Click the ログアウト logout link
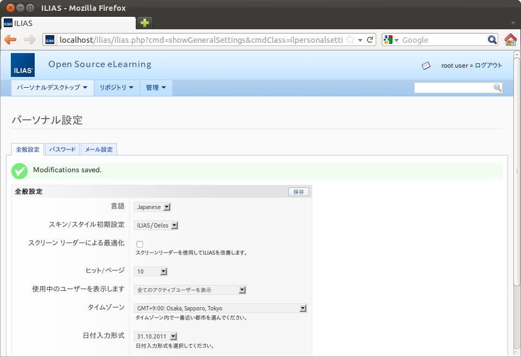This screenshot has height=357, width=521. (x=488, y=66)
